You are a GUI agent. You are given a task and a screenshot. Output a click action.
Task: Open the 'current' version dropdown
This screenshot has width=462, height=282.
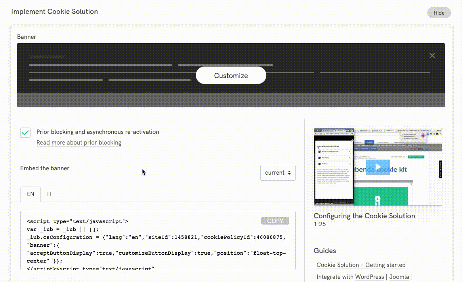coord(278,173)
